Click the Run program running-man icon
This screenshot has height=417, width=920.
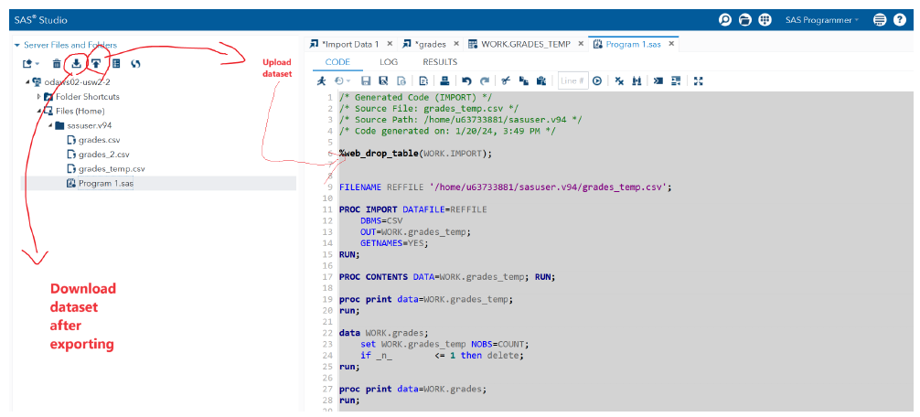coord(321,80)
